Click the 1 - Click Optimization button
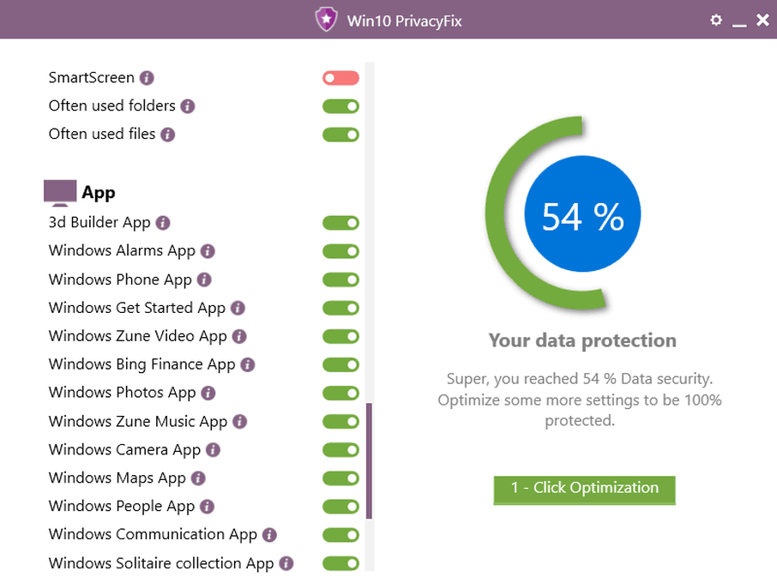This screenshot has width=777, height=583. [x=584, y=489]
